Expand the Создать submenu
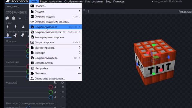Viewport: 192px width, 108px height. (55, 11)
